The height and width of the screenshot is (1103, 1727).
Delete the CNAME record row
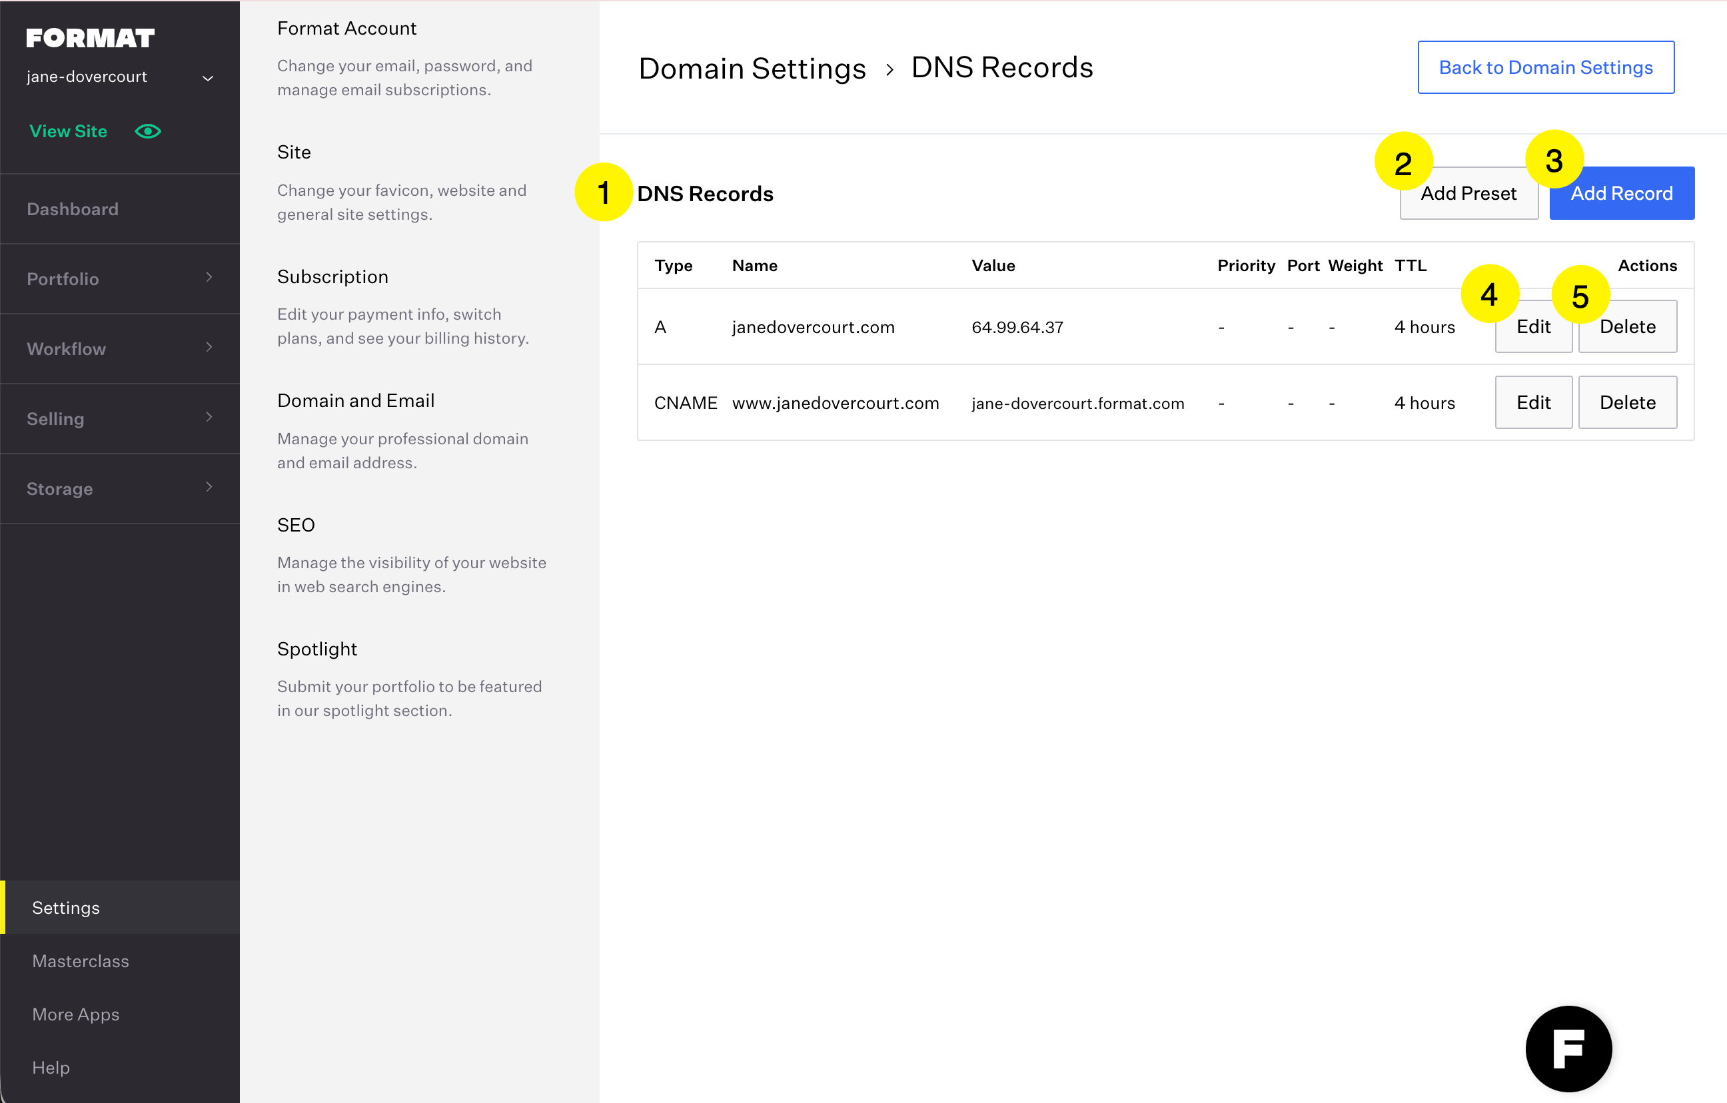point(1626,402)
